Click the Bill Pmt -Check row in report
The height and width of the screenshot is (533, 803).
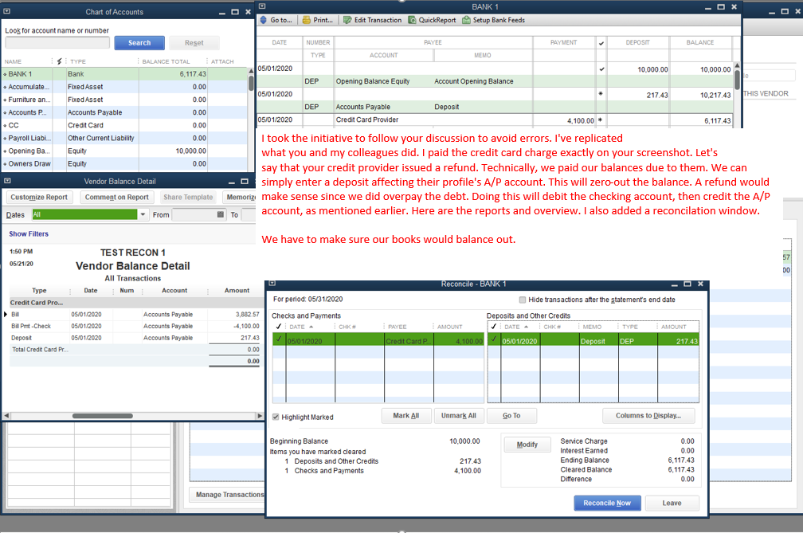[x=134, y=326]
